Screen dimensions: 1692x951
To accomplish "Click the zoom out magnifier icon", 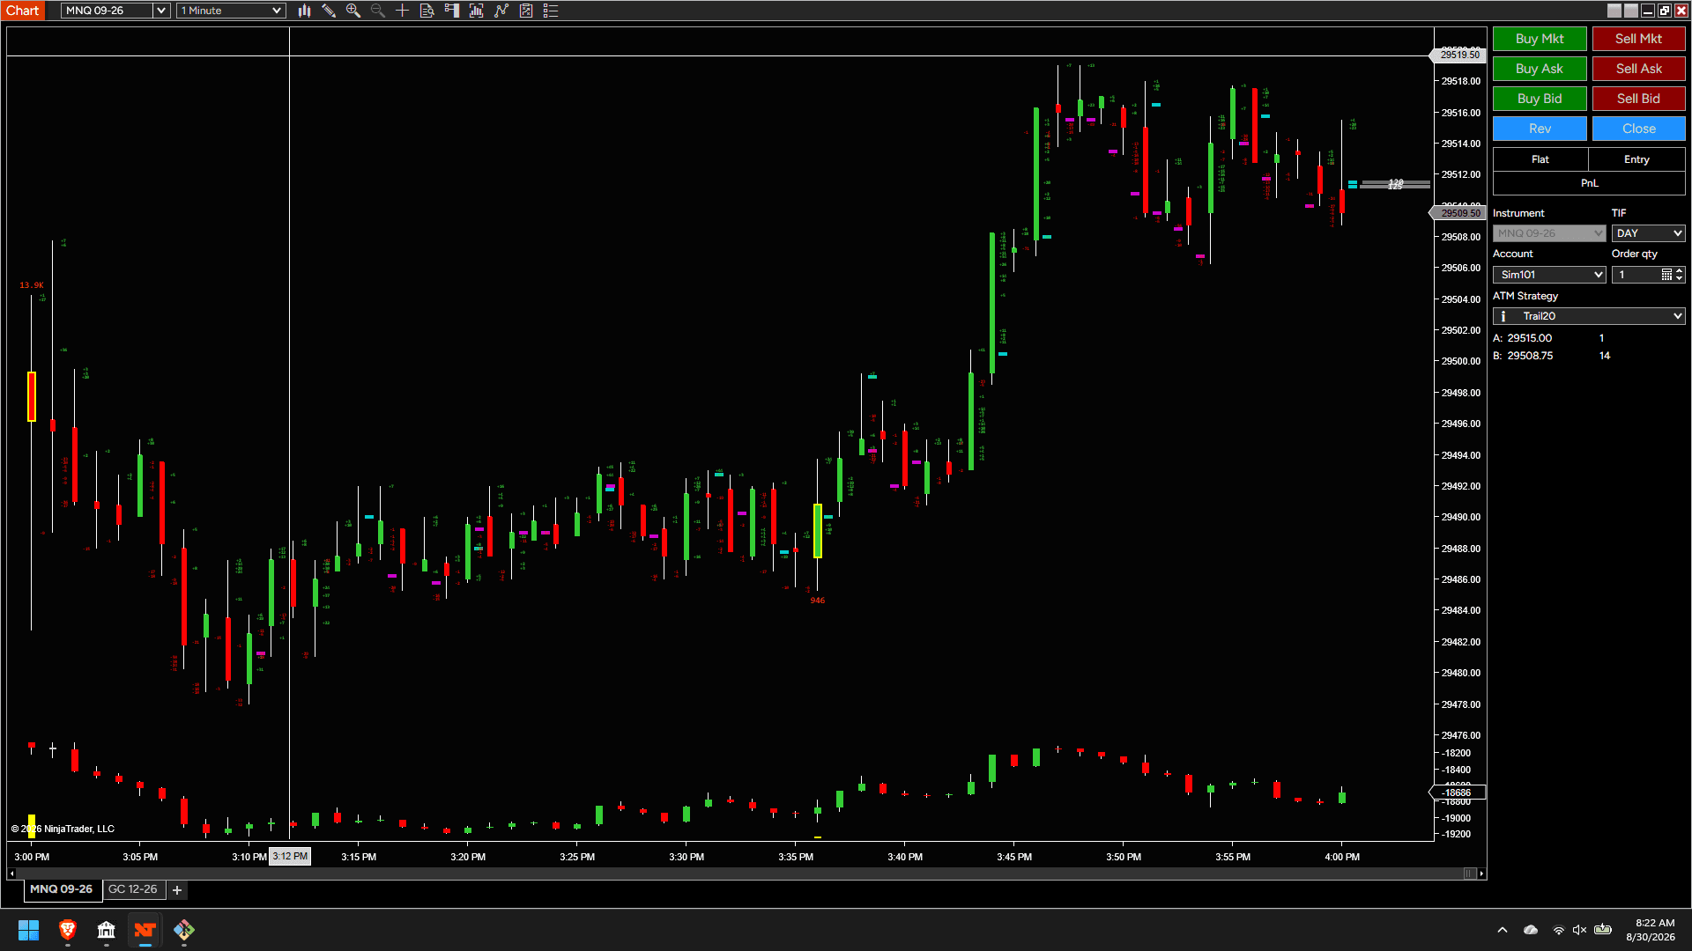I will click(378, 11).
